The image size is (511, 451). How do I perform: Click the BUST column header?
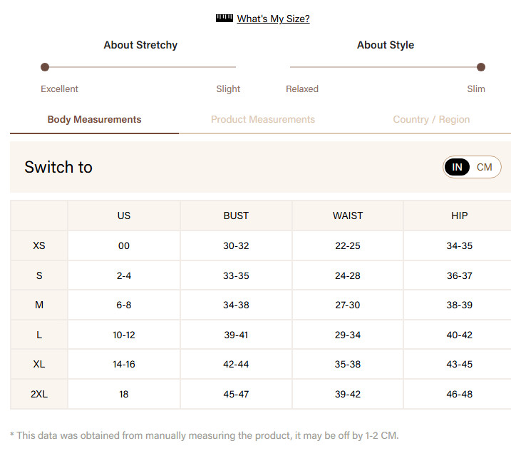pos(236,216)
